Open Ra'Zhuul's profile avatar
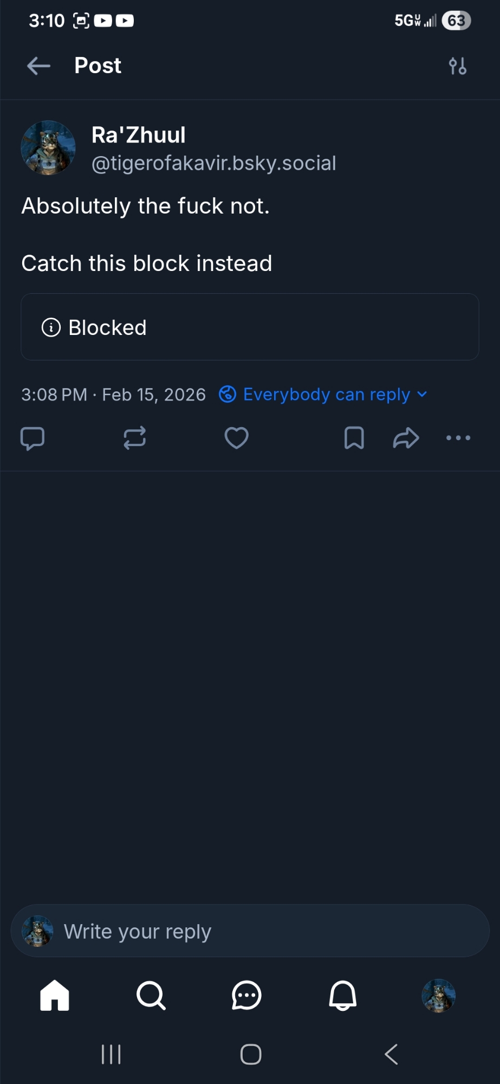The image size is (500, 1084). pos(48,148)
